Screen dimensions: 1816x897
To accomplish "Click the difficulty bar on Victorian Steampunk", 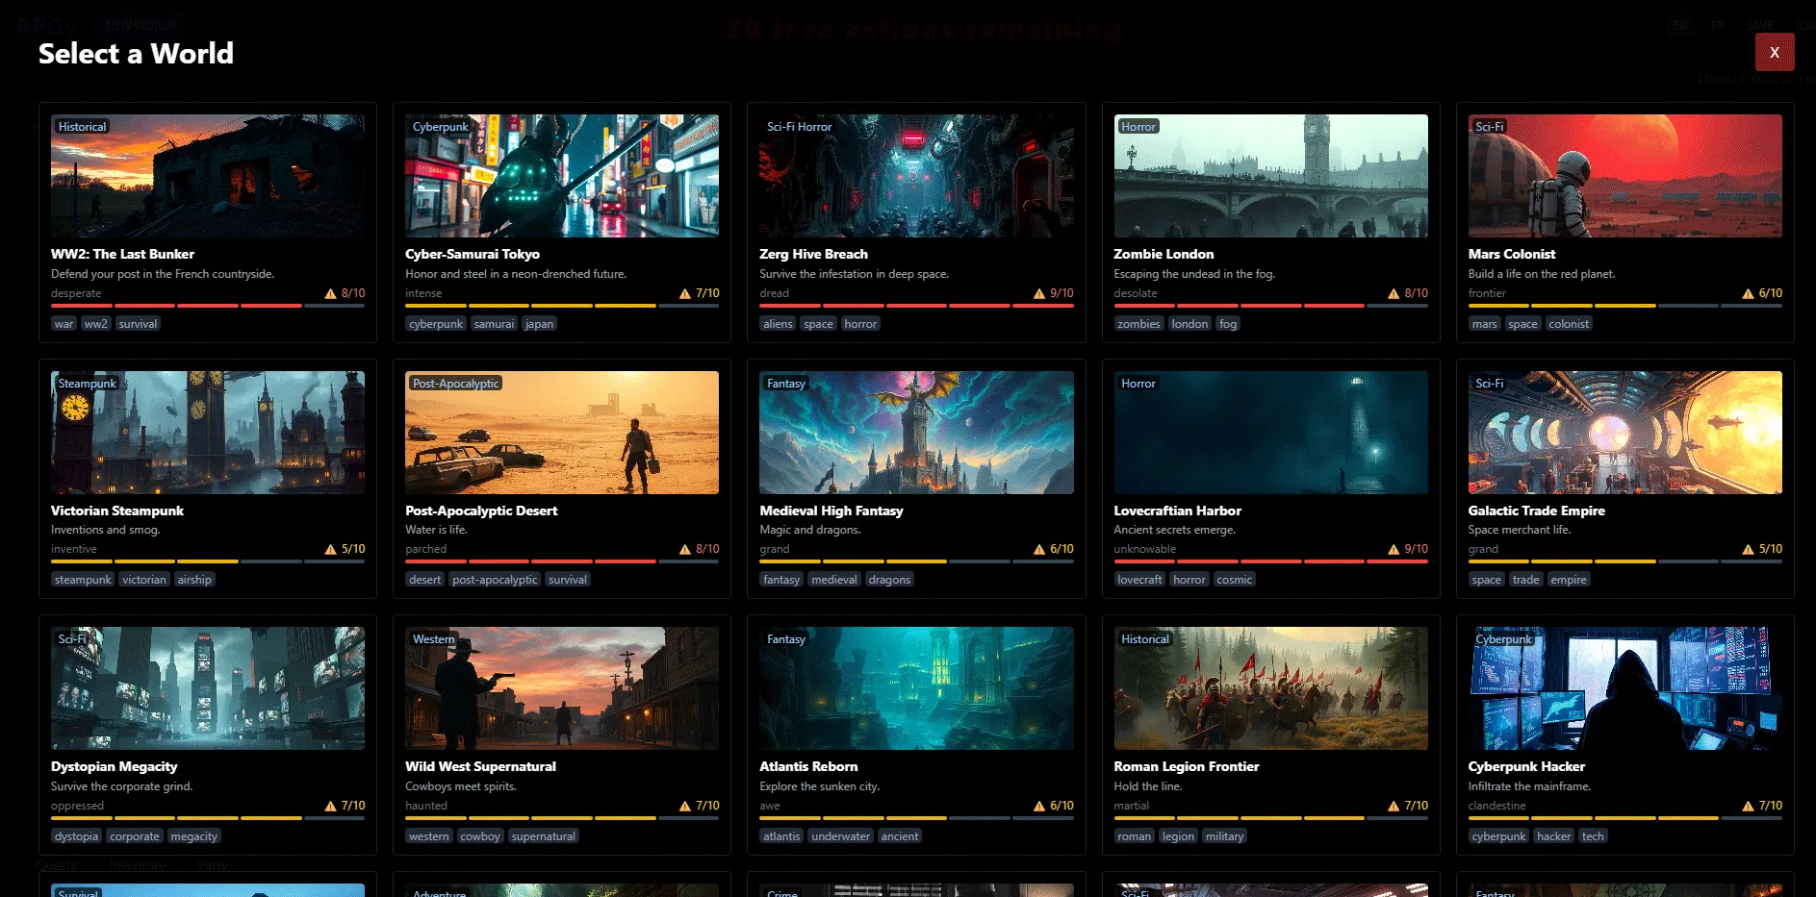I will (x=208, y=561).
